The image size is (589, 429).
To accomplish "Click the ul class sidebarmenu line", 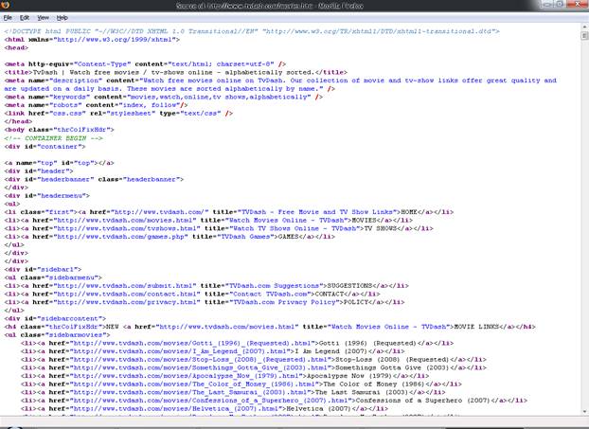I will [53, 277].
